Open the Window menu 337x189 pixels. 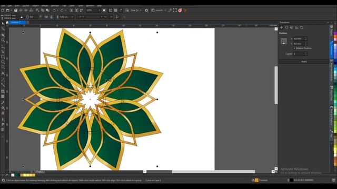pos(90,6)
